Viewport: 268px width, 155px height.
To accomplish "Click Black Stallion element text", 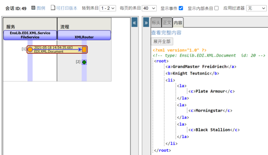I will pyautogui.click(x=213, y=130).
